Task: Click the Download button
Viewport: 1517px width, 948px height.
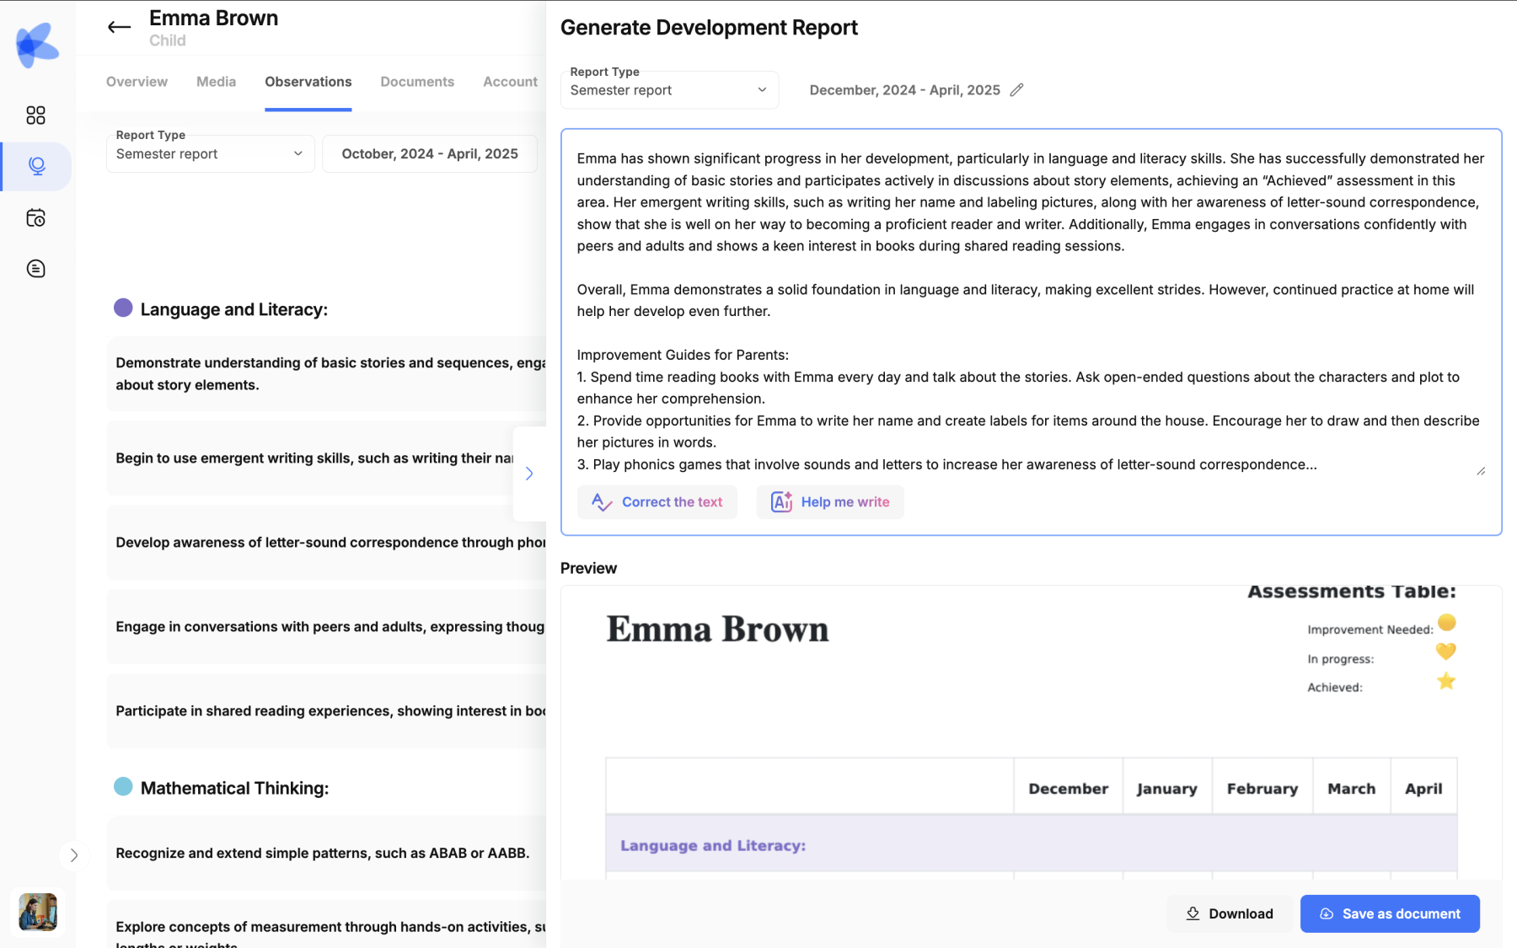Action: pyautogui.click(x=1230, y=913)
